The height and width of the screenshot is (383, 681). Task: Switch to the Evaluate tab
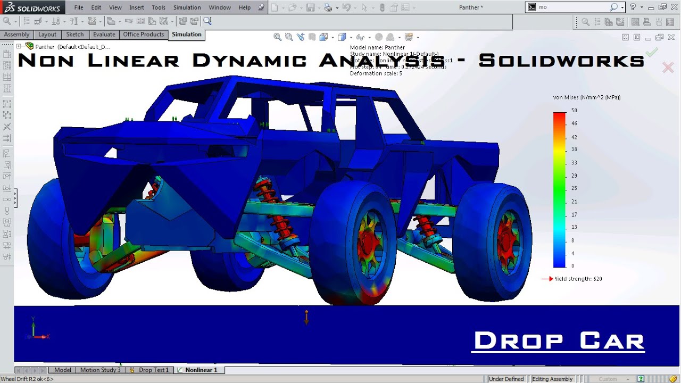[104, 35]
